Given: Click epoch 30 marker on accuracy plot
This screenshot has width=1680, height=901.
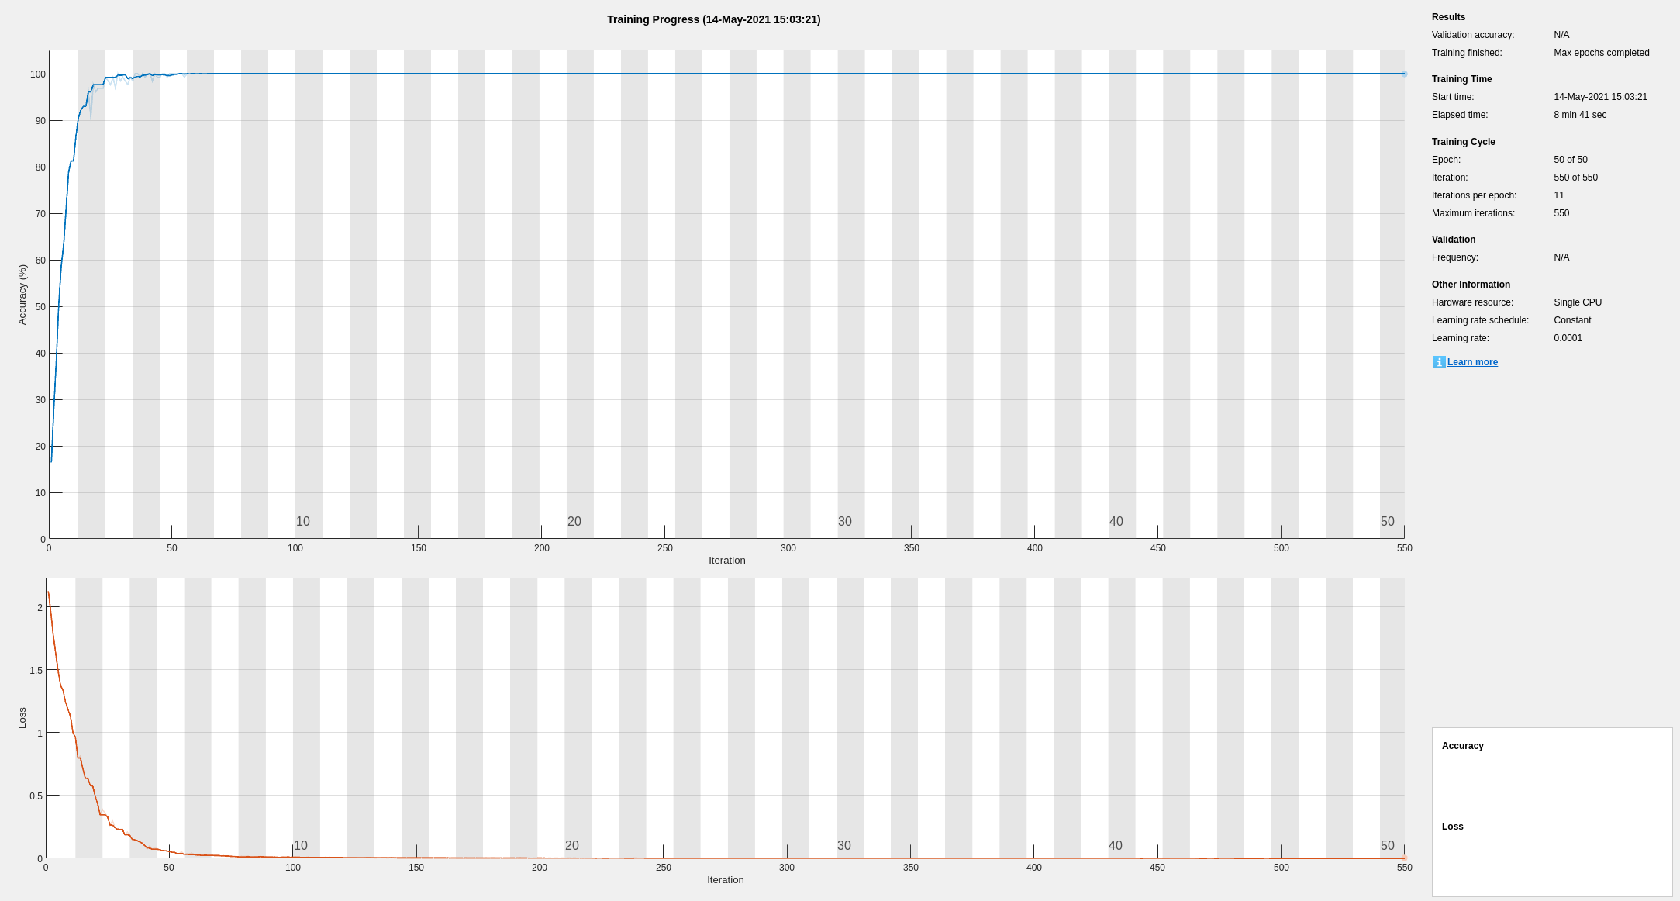Looking at the screenshot, I should click(845, 522).
